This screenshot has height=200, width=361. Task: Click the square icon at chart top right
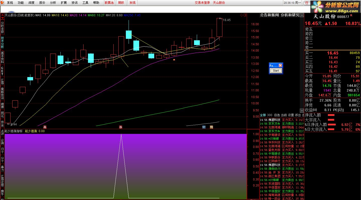[245, 15]
